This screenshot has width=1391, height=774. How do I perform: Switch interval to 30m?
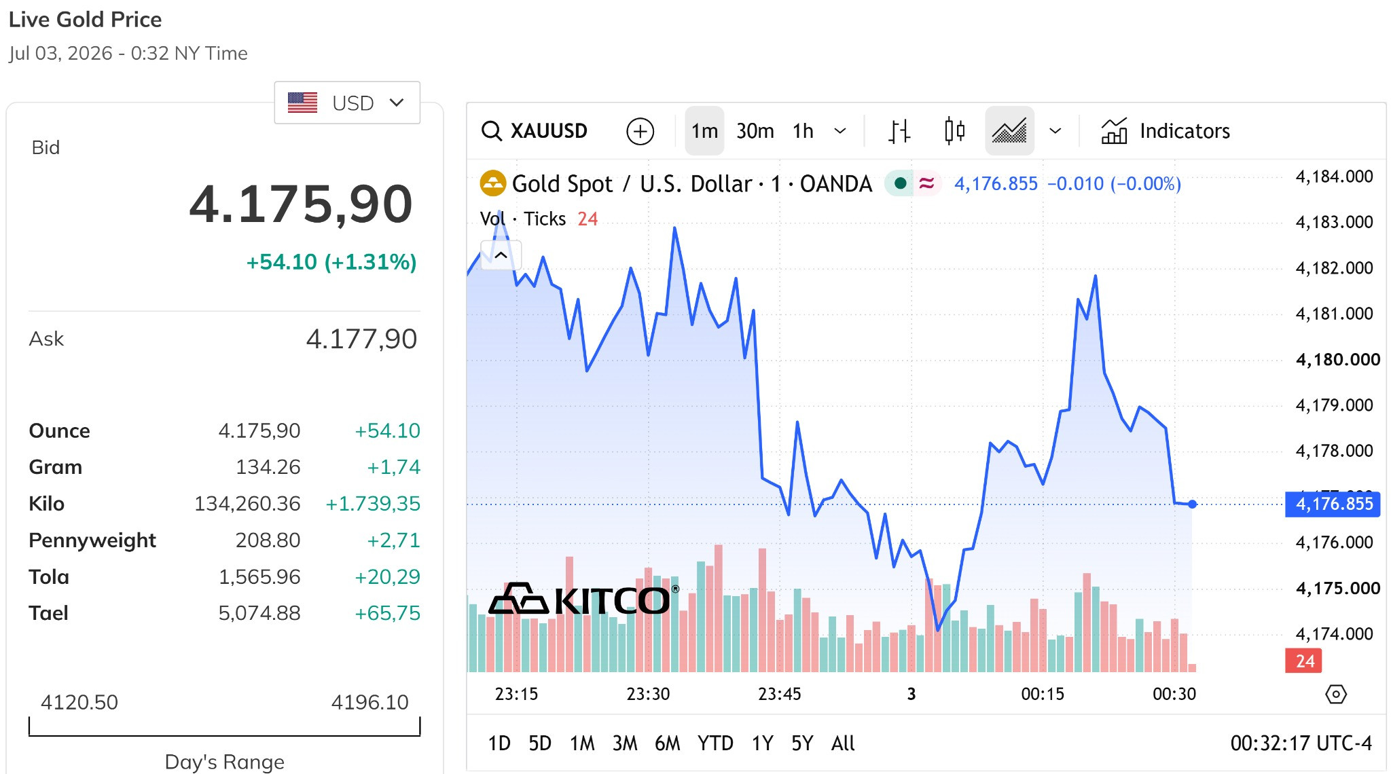(755, 130)
